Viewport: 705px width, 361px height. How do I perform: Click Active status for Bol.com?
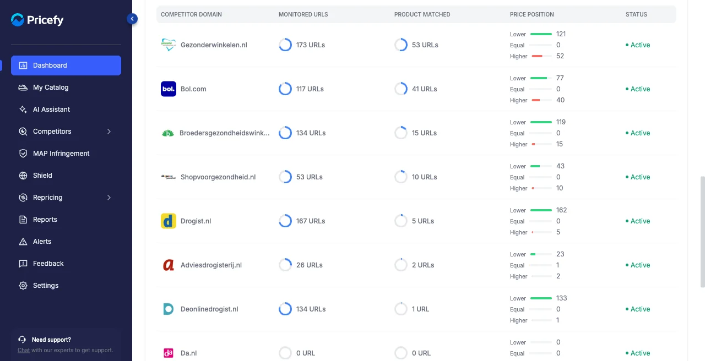click(x=638, y=89)
